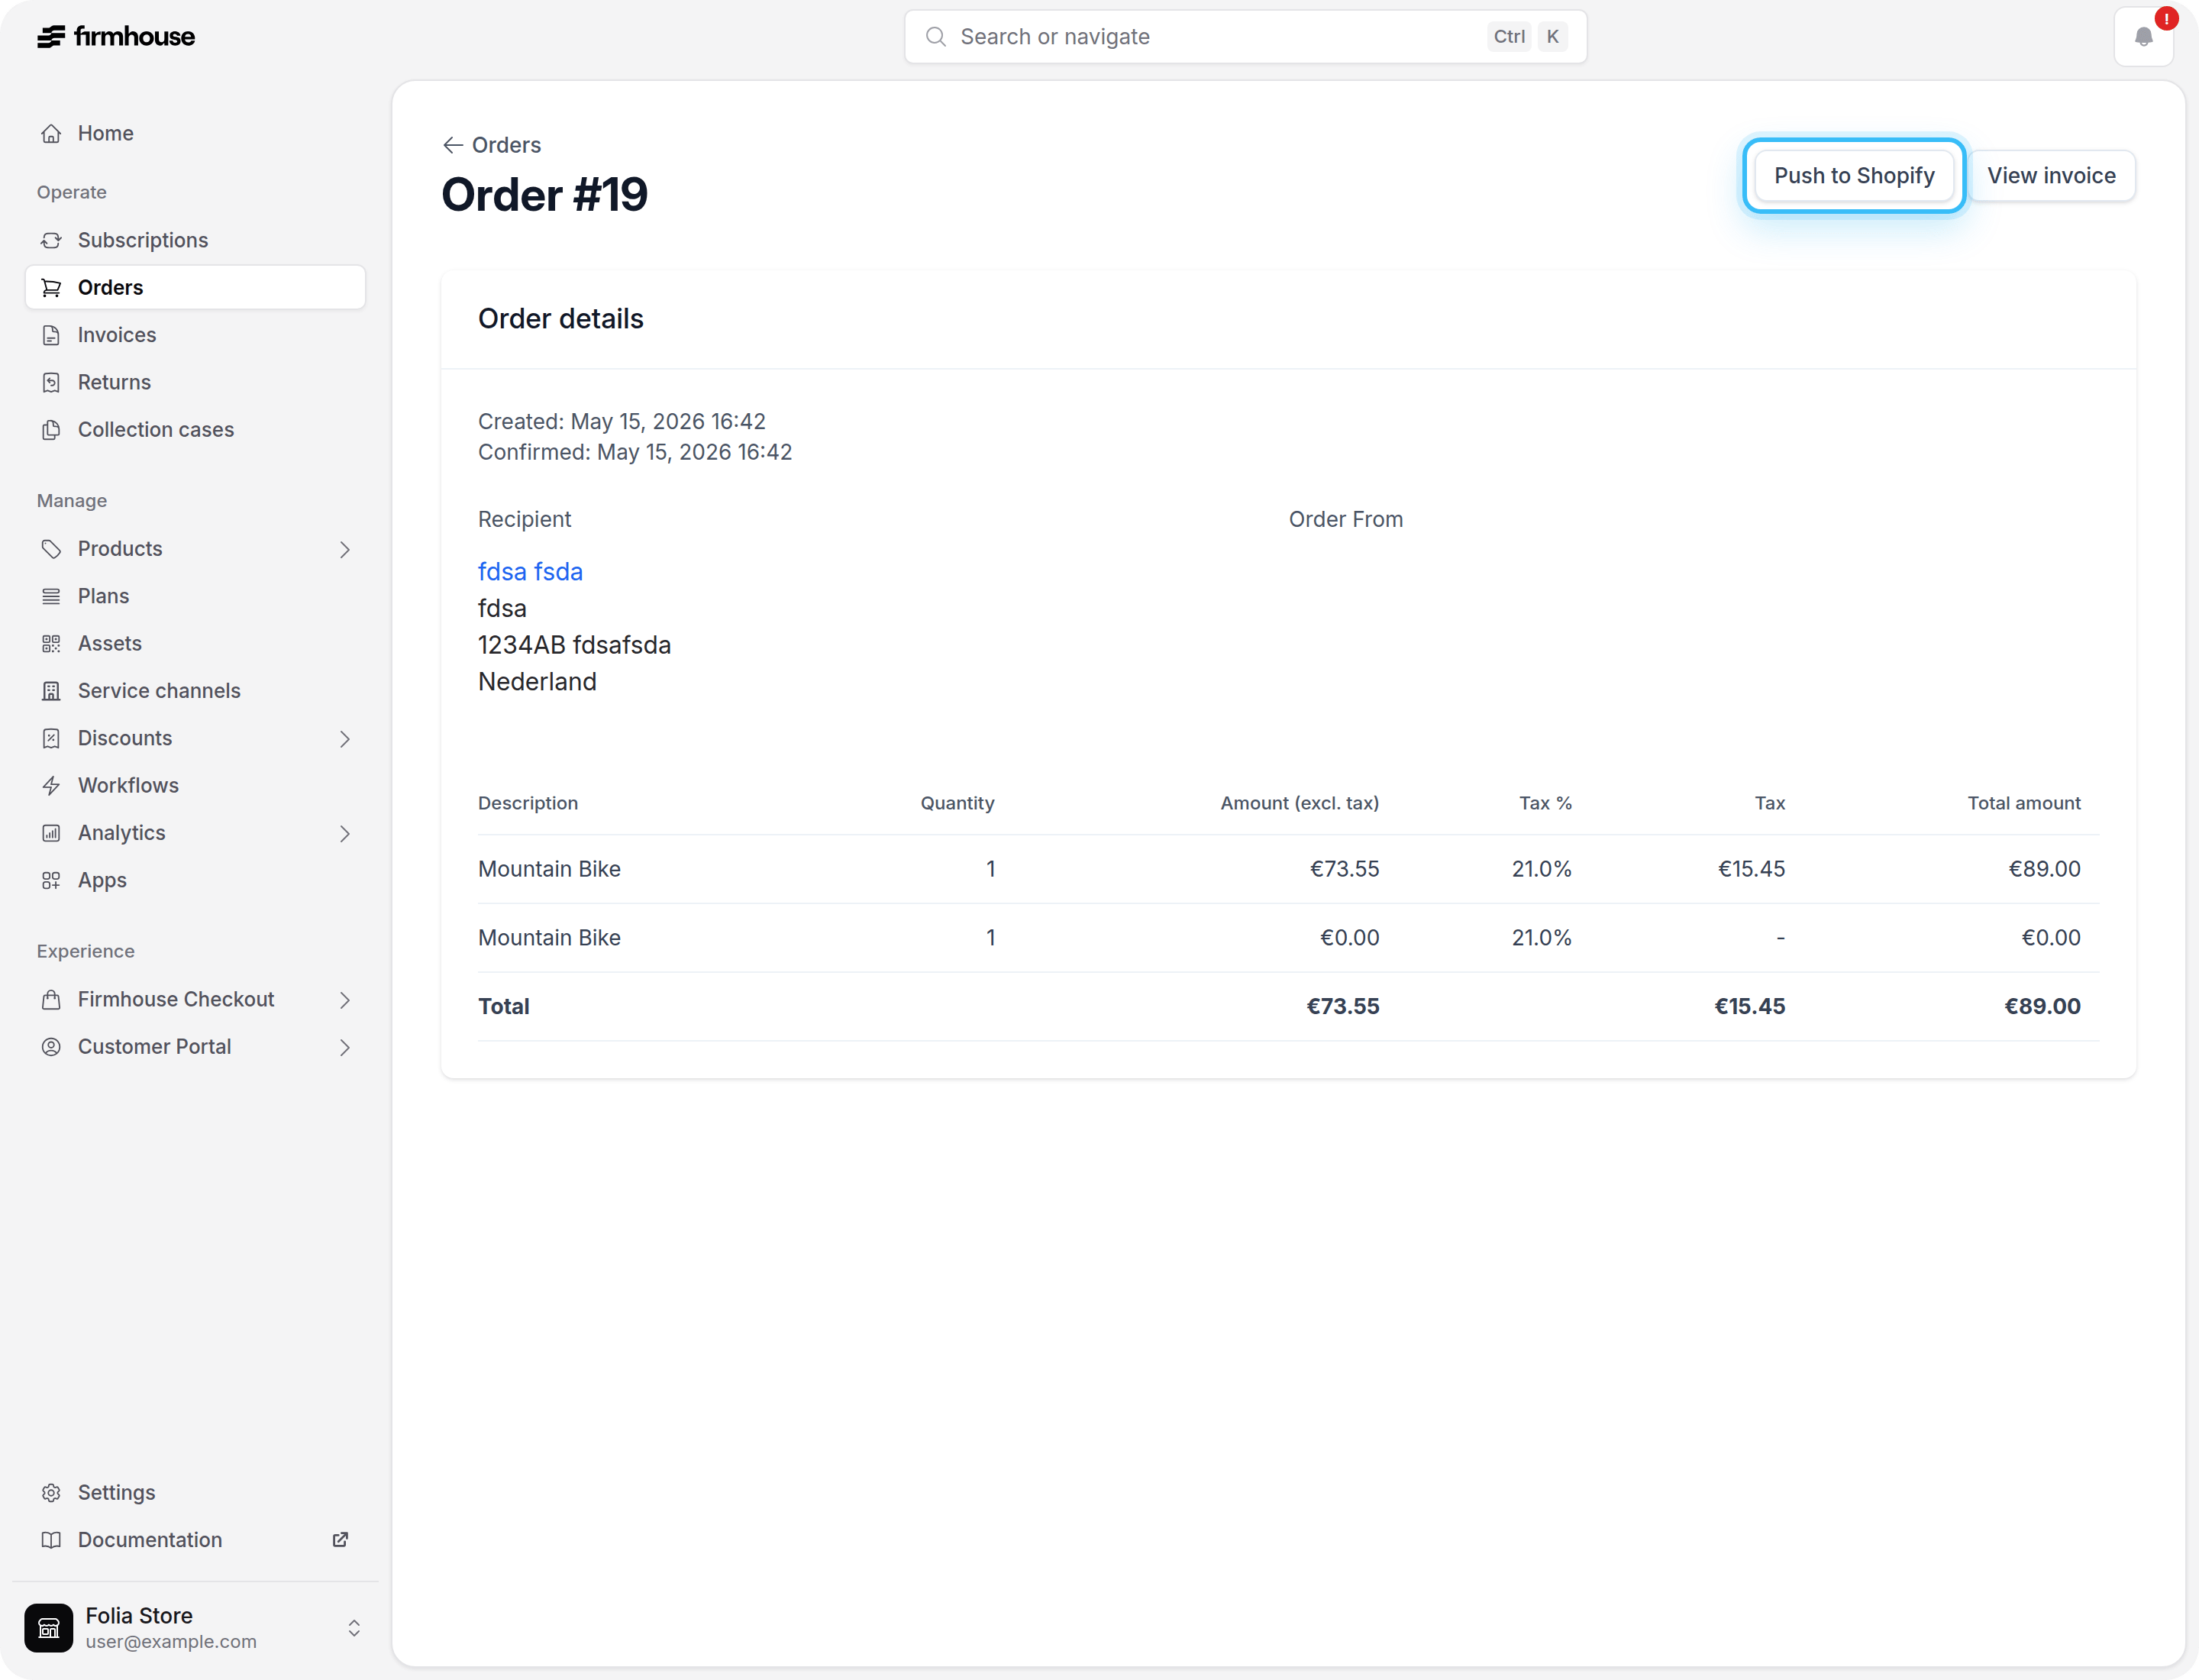Click the bold €89.00 total

[x=2042, y=1006]
